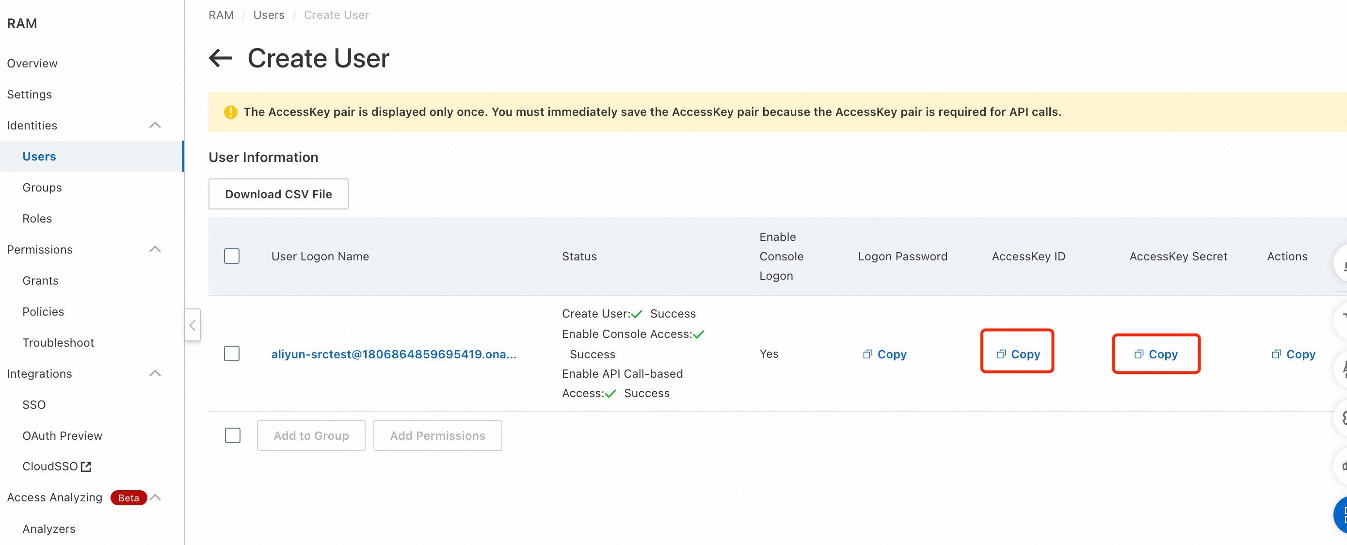
Task: Click the Add Permissions button
Action: (x=438, y=435)
